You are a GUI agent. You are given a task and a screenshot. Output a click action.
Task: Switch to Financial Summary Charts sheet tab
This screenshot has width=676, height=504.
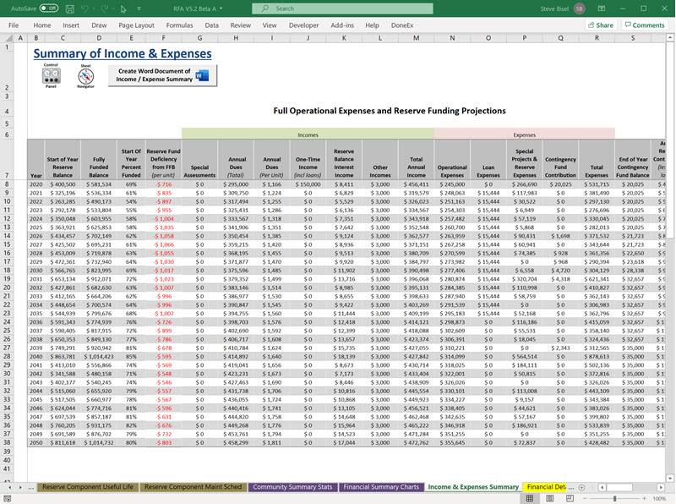coord(380,487)
